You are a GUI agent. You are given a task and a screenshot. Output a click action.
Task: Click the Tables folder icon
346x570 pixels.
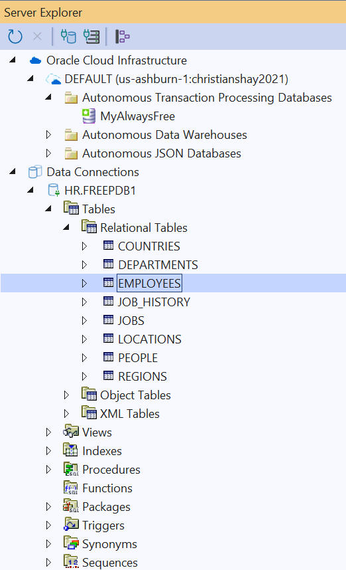[71, 209]
